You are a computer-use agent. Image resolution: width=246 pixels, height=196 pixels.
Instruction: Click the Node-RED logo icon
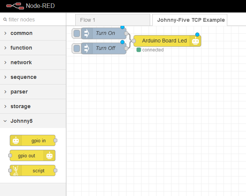point(15,6)
